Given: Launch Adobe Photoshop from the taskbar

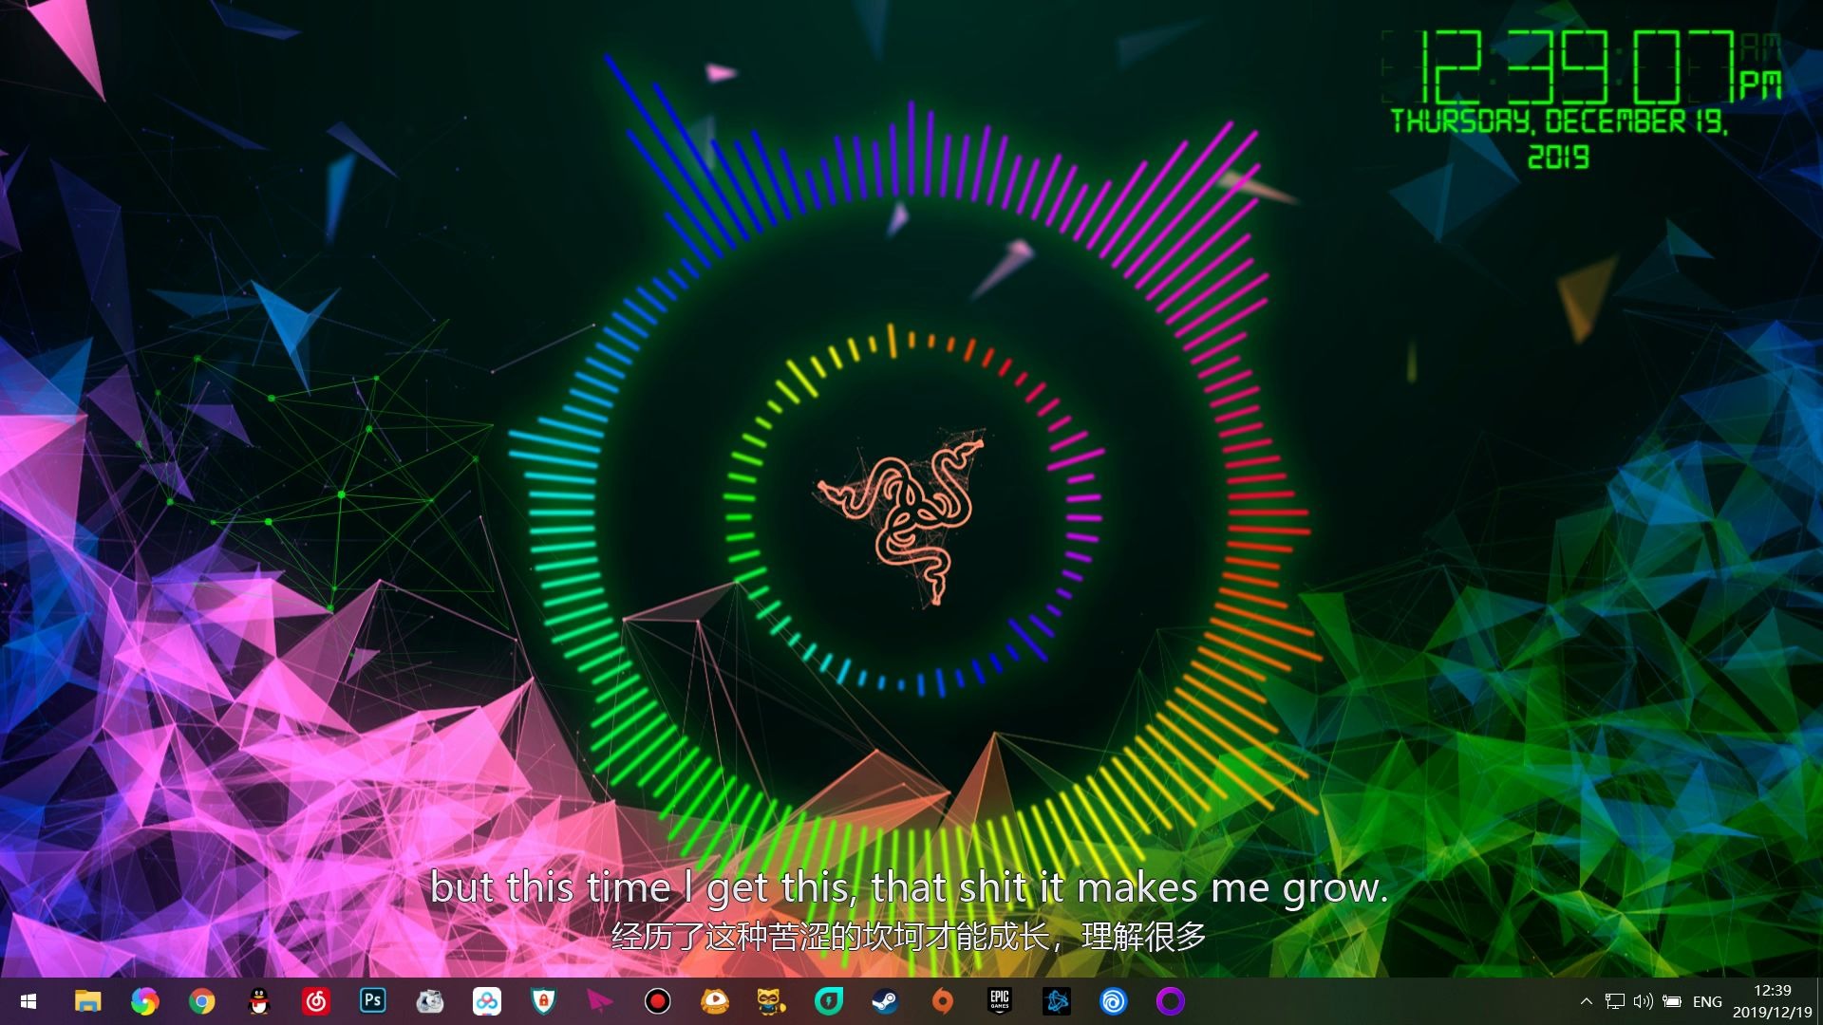Looking at the screenshot, I should click(x=372, y=1001).
